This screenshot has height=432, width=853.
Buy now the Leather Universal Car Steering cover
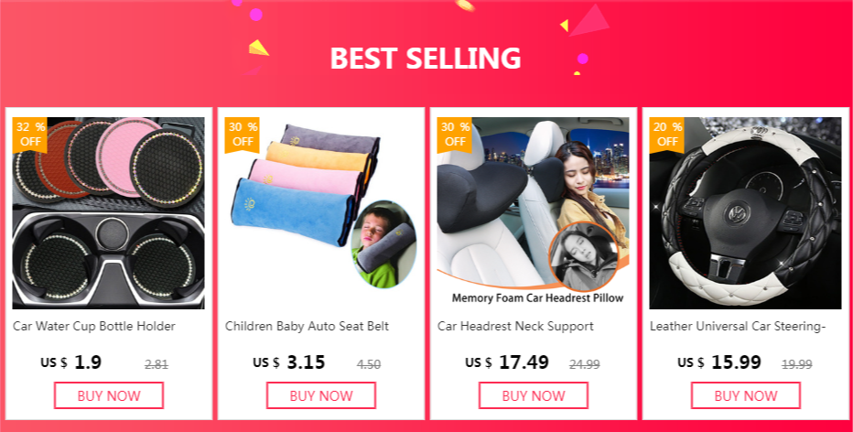pyautogui.click(x=745, y=395)
